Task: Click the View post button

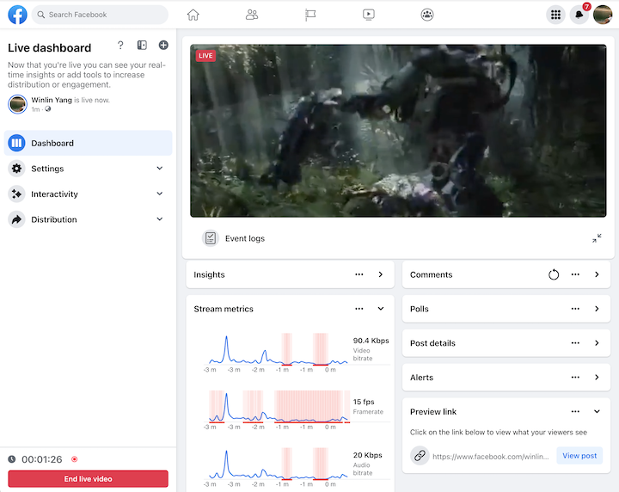Action: coord(579,456)
